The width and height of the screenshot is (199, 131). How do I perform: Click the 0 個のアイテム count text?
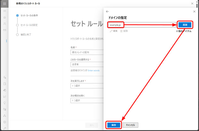(x=184, y=31)
